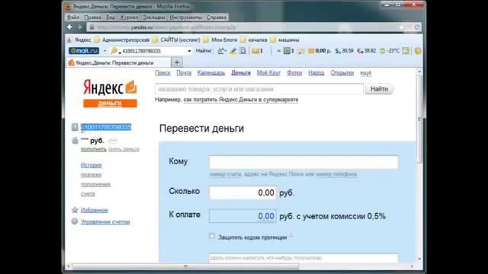
Task: Open the Мои блоги bookmarks folder
Action: pos(220,40)
